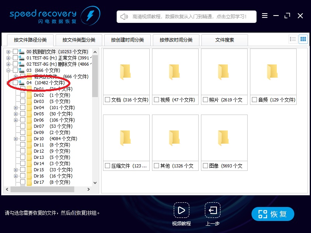Check the 文档 category checkbox
This screenshot has height=233, width=311.
click(107, 100)
